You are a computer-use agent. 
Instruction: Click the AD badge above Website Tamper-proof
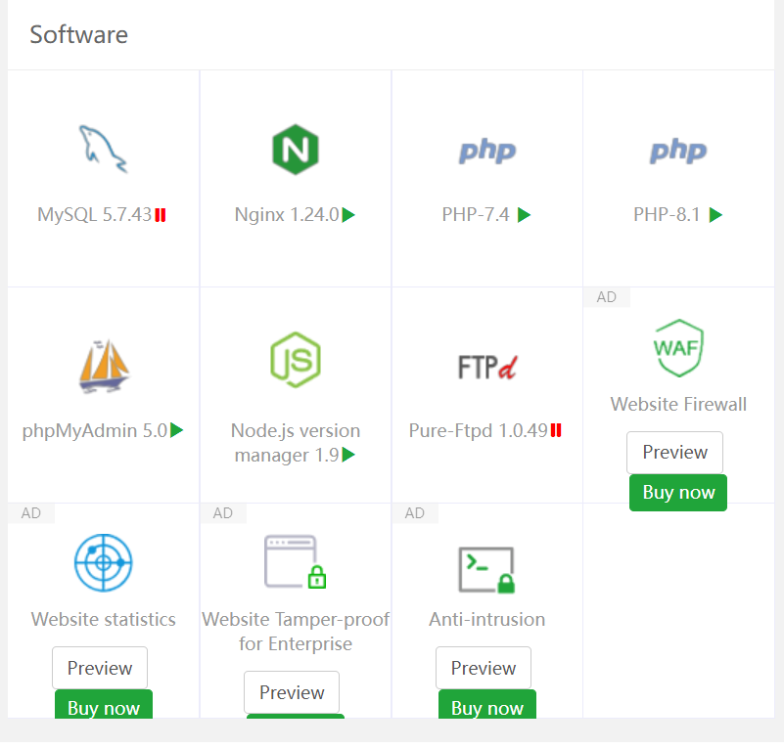[223, 513]
